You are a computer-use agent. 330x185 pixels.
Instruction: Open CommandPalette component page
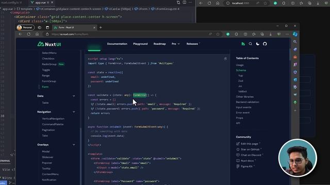(x=53, y=124)
